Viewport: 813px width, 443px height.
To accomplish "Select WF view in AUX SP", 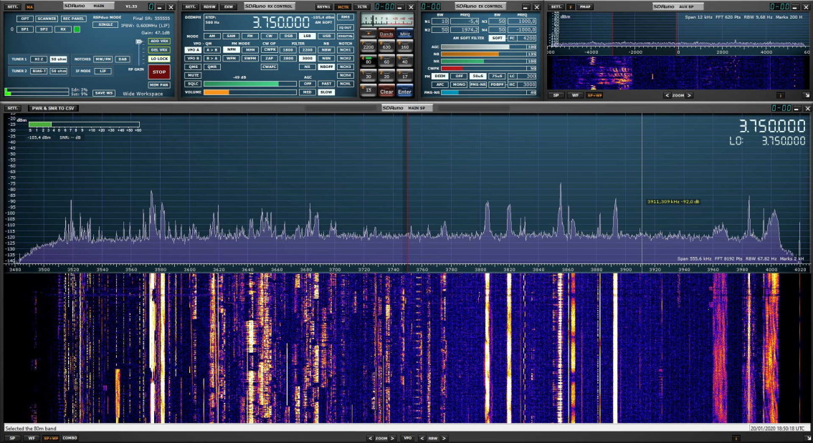I will pyautogui.click(x=575, y=95).
